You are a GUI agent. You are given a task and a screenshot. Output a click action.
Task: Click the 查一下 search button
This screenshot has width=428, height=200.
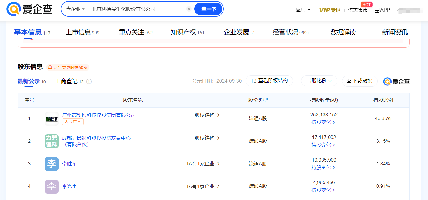[x=209, y=9]
